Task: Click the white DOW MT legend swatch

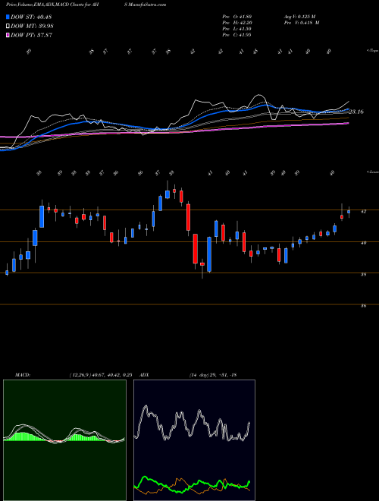Action: [8, 26]
